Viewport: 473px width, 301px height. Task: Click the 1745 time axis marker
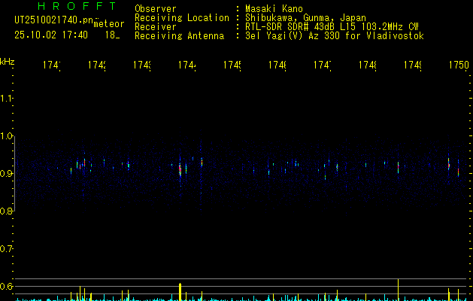[232, 65]
